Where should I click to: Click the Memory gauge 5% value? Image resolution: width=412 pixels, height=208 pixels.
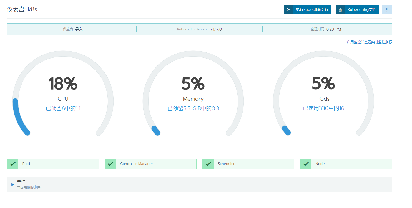193,84
